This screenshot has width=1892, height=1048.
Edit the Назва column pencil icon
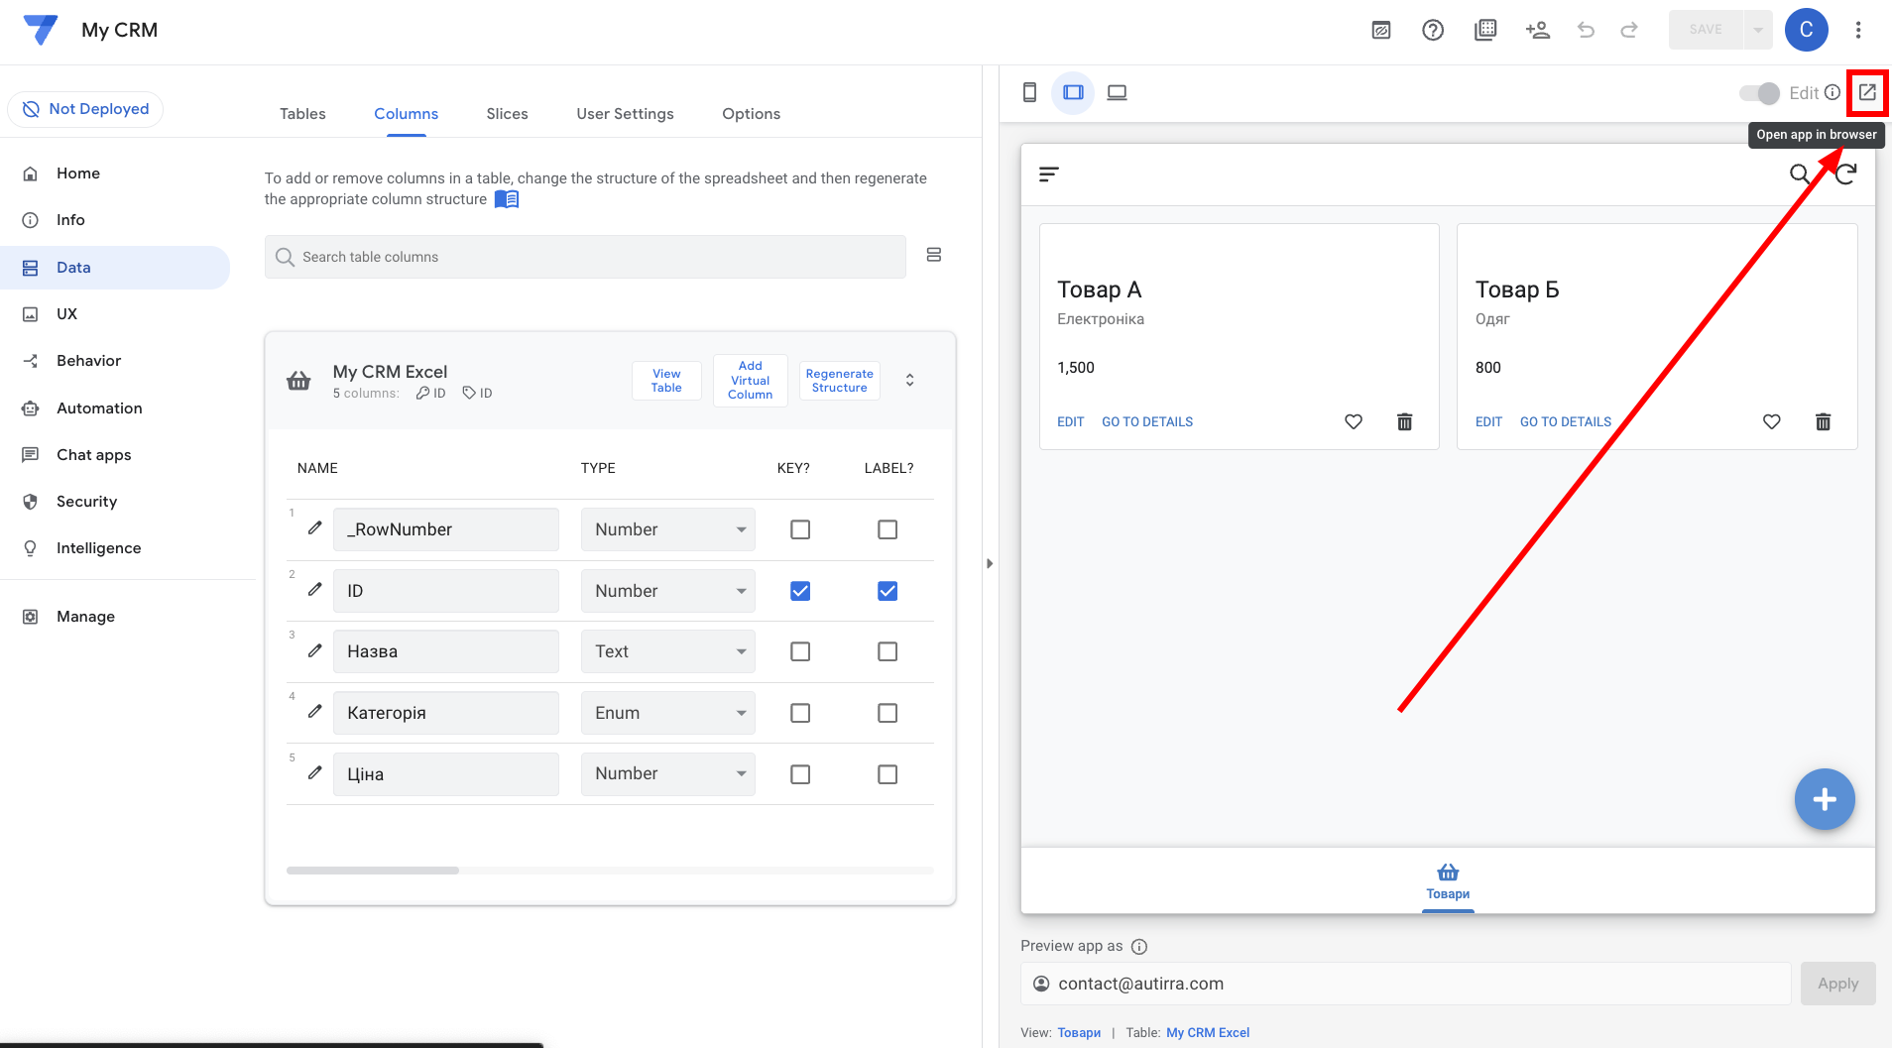point(314,650)
